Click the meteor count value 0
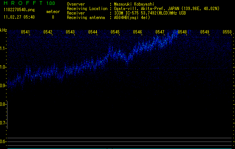 point(53,17)
